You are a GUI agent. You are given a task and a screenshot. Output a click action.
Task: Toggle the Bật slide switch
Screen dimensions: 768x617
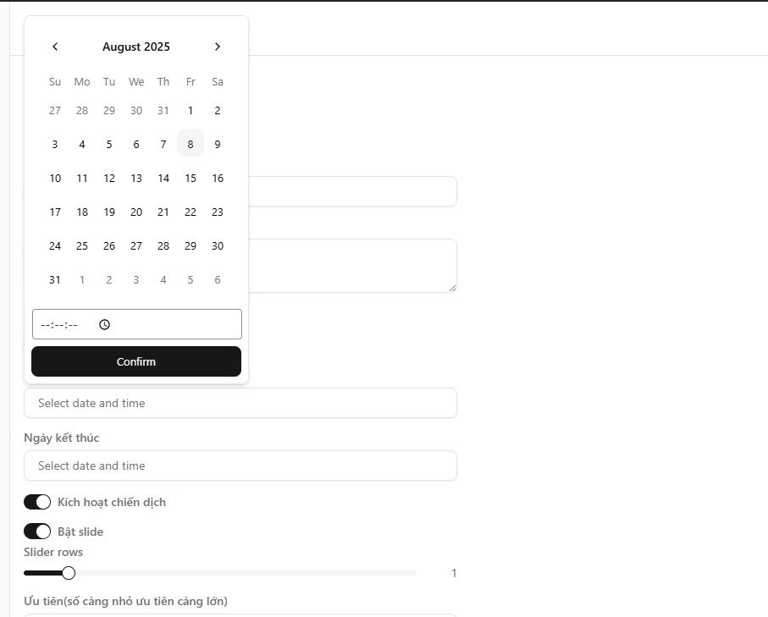point(37,532)
